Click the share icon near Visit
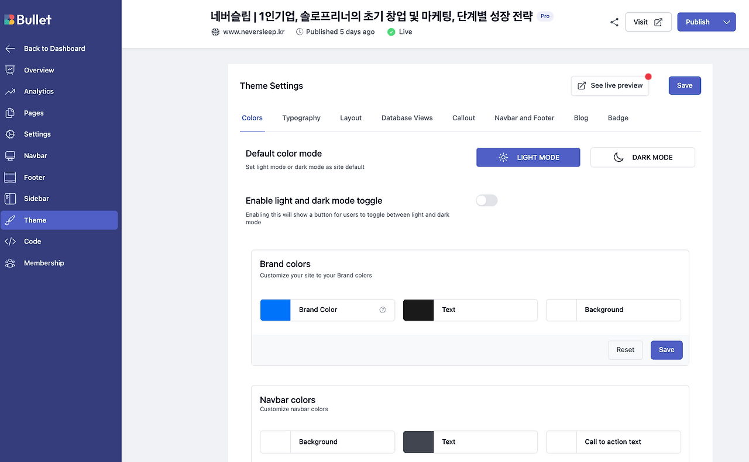The width and height of the screenshot is (749, 462). tap(614, 22)
